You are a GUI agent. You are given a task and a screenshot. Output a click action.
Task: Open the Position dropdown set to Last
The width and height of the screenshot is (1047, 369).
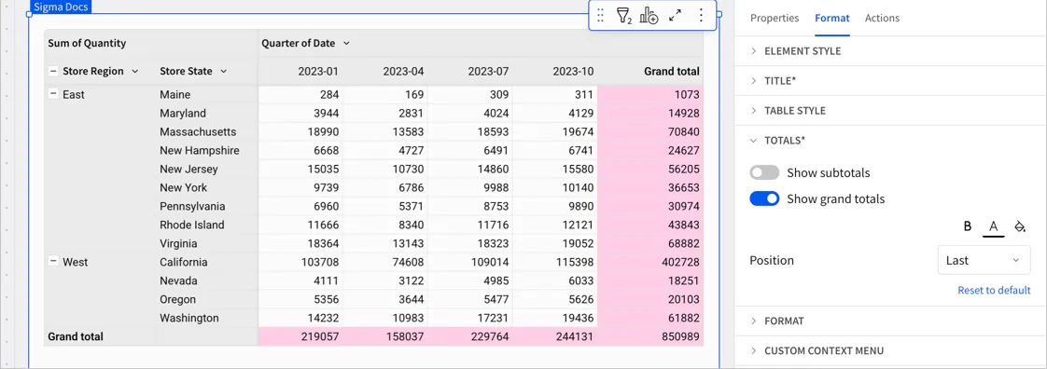(984, 260)
